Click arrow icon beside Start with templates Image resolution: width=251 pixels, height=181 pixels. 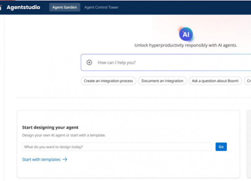tap(65, 159)
